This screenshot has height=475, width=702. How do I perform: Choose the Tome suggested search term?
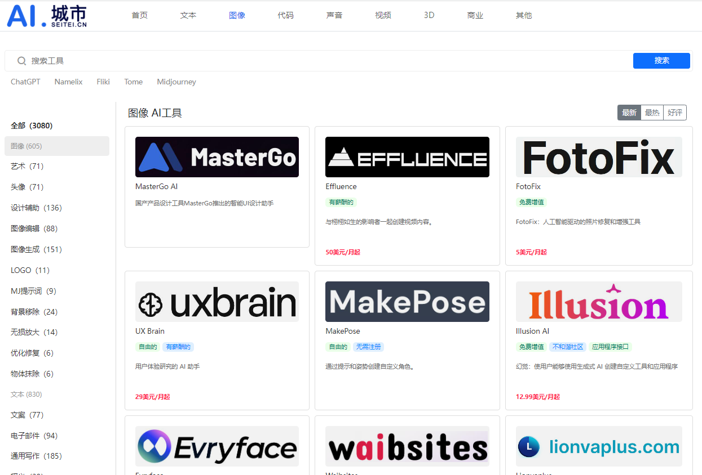coord(134,82)
